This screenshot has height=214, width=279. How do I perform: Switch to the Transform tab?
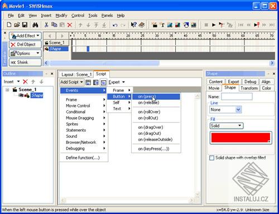pos(249,88)
